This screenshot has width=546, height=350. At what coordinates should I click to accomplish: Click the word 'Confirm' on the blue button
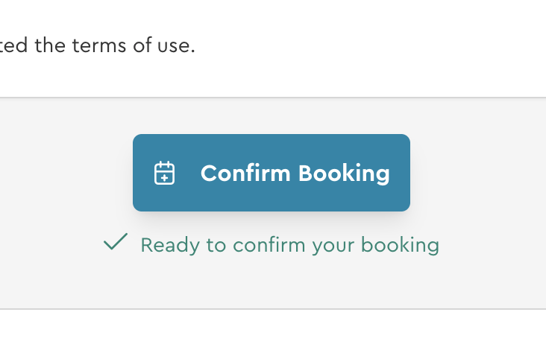245,174
